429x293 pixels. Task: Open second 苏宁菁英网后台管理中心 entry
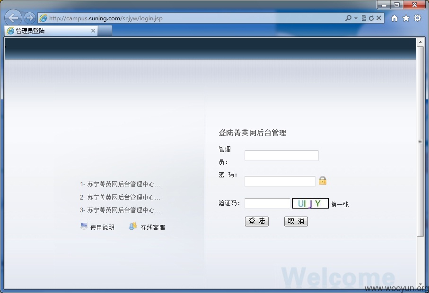coord(120,197)
